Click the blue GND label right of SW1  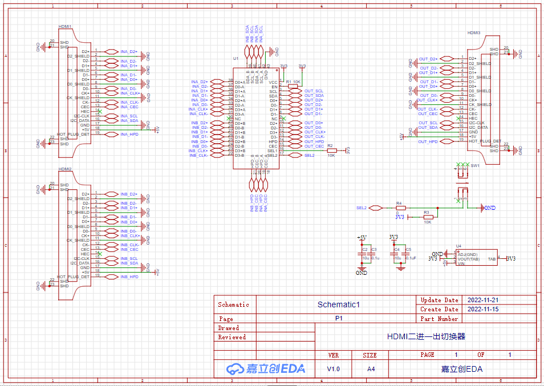click(x=489, y=208)
